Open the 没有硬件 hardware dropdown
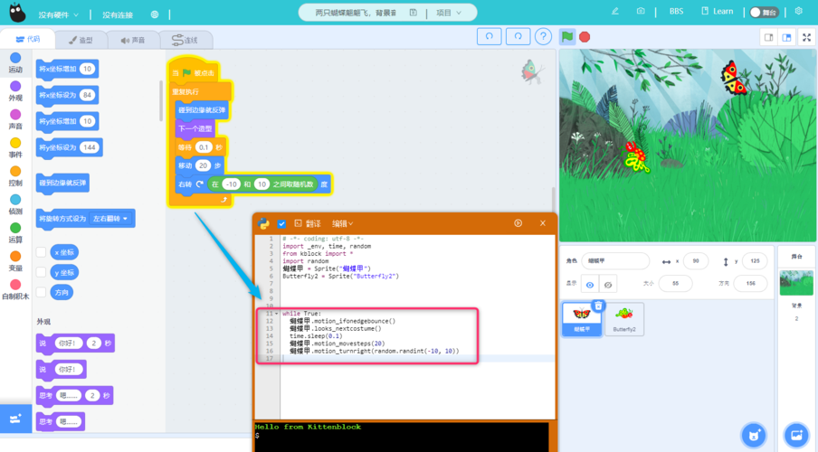 58,14
